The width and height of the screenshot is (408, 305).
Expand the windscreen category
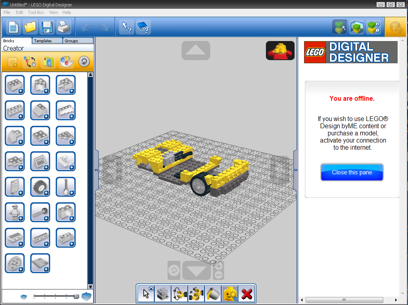(x=40, y=161)
